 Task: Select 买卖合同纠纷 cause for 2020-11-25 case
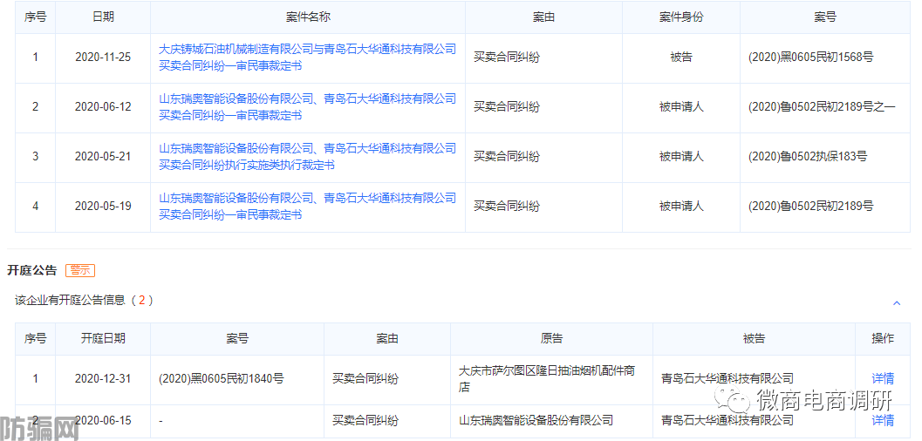[507, 58]
